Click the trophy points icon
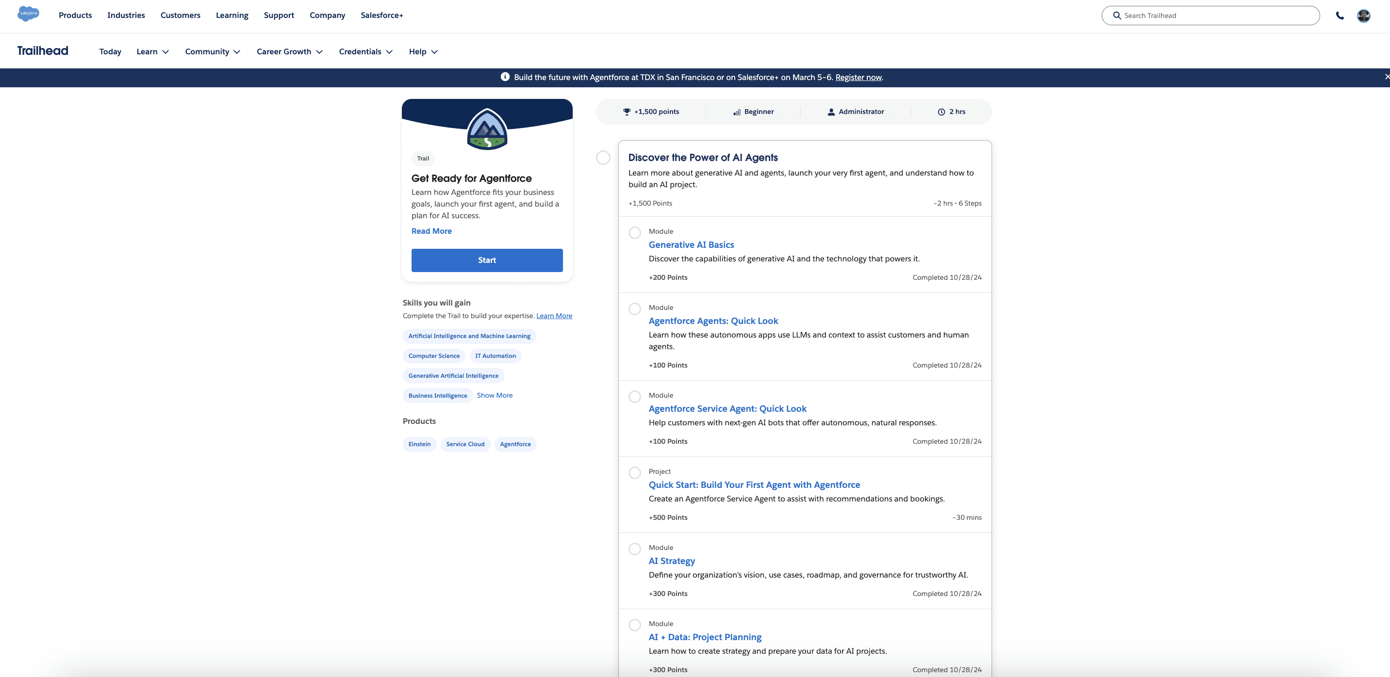The height and width of the screenshot is (677, 1390). point(627,112)
